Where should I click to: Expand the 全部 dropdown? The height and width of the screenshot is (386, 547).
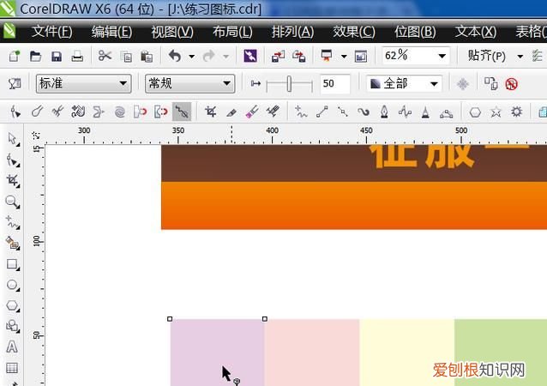433,84
